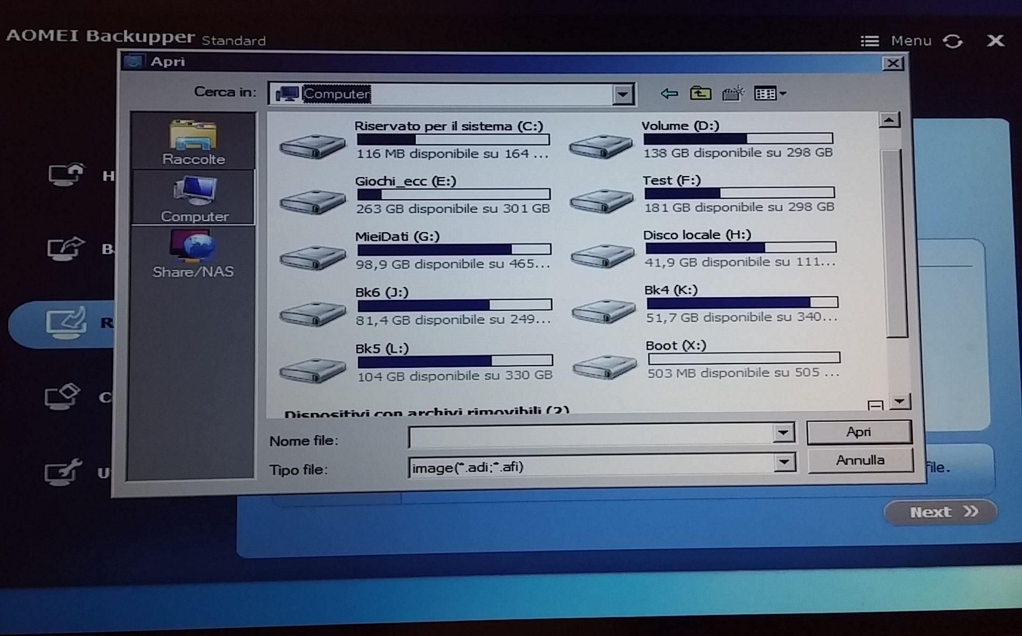Click the Annulla button
Viewport: 1022px width, 636px height.
point(860,460)
